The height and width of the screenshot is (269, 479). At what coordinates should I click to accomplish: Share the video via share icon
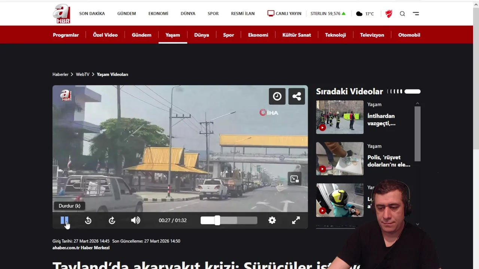(297, 96)
